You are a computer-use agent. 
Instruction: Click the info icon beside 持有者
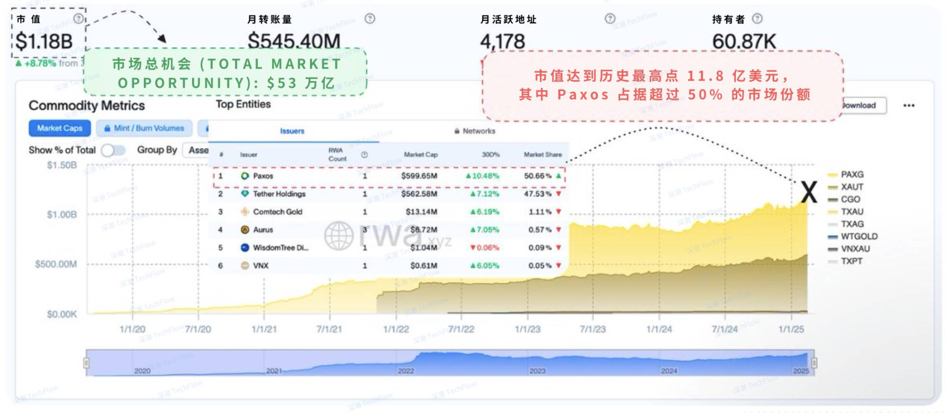tap(758, 19)
